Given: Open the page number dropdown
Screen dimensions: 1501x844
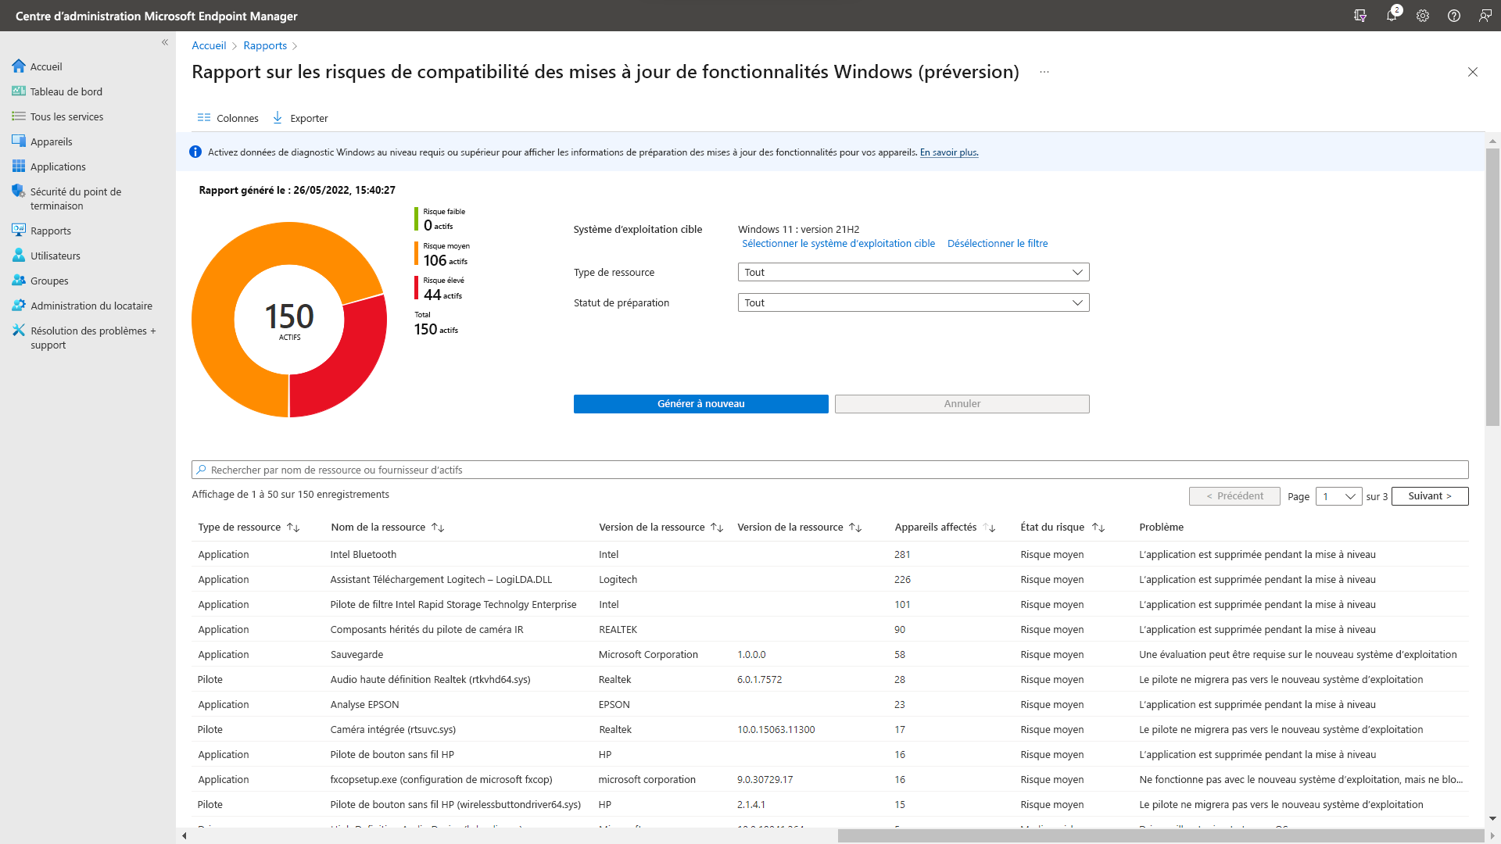Looking at the screenshot, I should [1339, 496].
